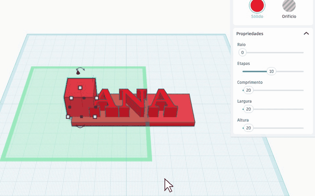
Task: Click the Sólido label
Action: click(257, 16)
